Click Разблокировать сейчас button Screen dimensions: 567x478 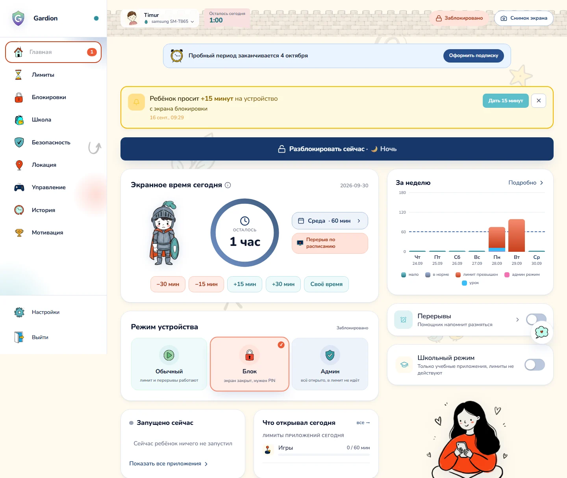coord(337,149)
